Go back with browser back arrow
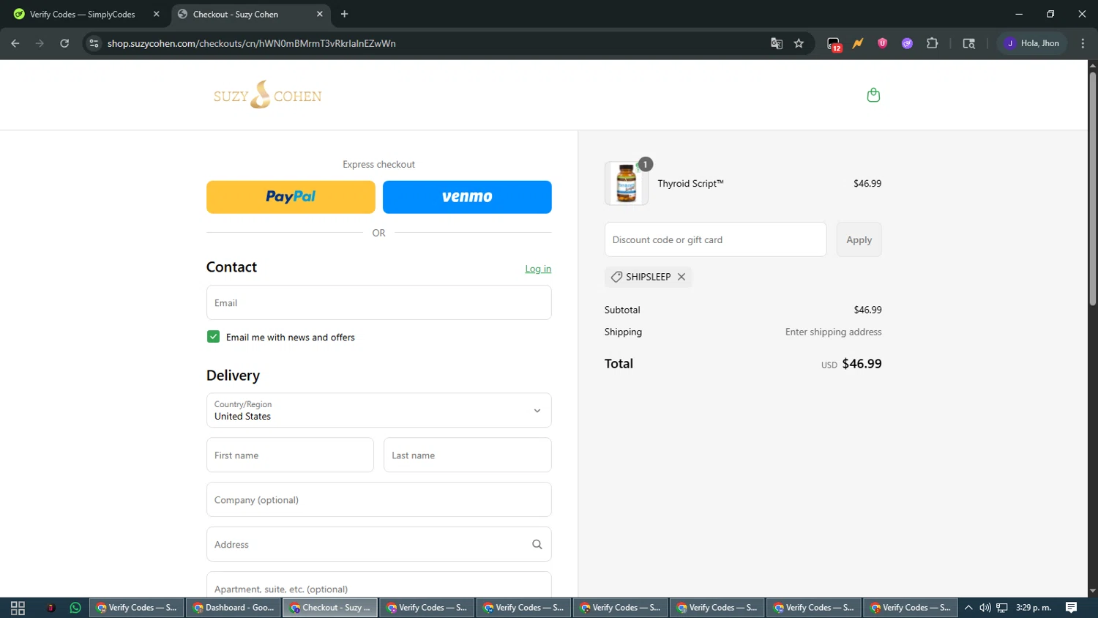1098x618 pixels. click(15, 43)
